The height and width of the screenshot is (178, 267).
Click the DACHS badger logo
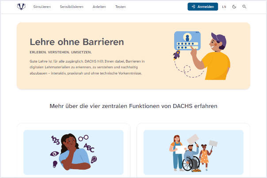click(21, 7)
